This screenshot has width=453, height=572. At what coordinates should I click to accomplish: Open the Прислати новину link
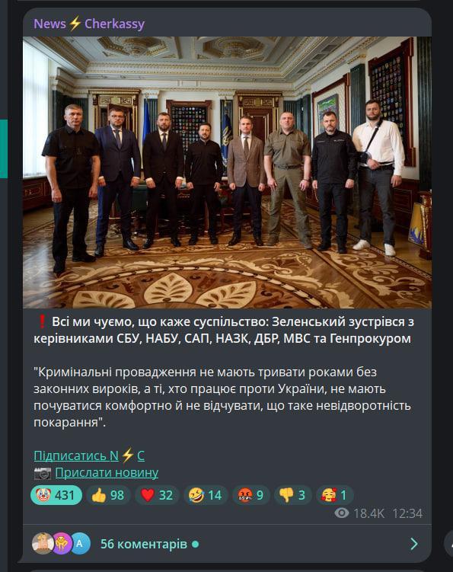[x=107, y=473]
